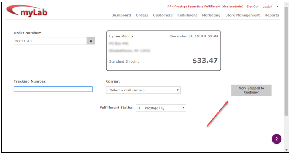Click the order number search magnifier icon
The width and height of the screenshot is (291, 154).
click(x=91, y=41)
